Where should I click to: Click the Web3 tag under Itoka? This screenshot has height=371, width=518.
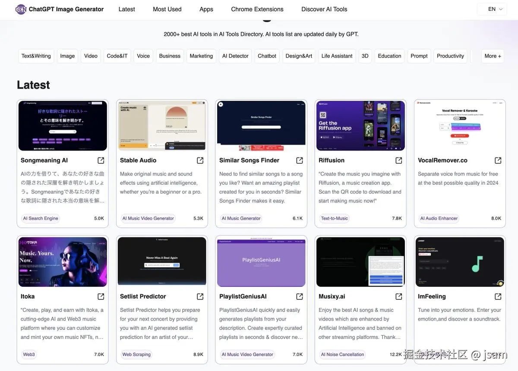[x=29, y=355]
